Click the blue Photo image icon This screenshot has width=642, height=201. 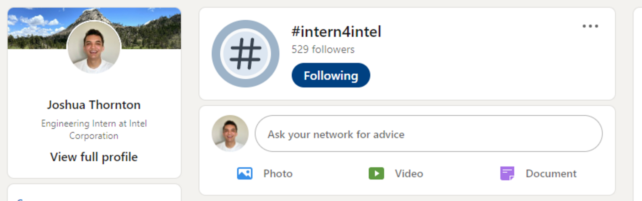click(x=245, y=173)
